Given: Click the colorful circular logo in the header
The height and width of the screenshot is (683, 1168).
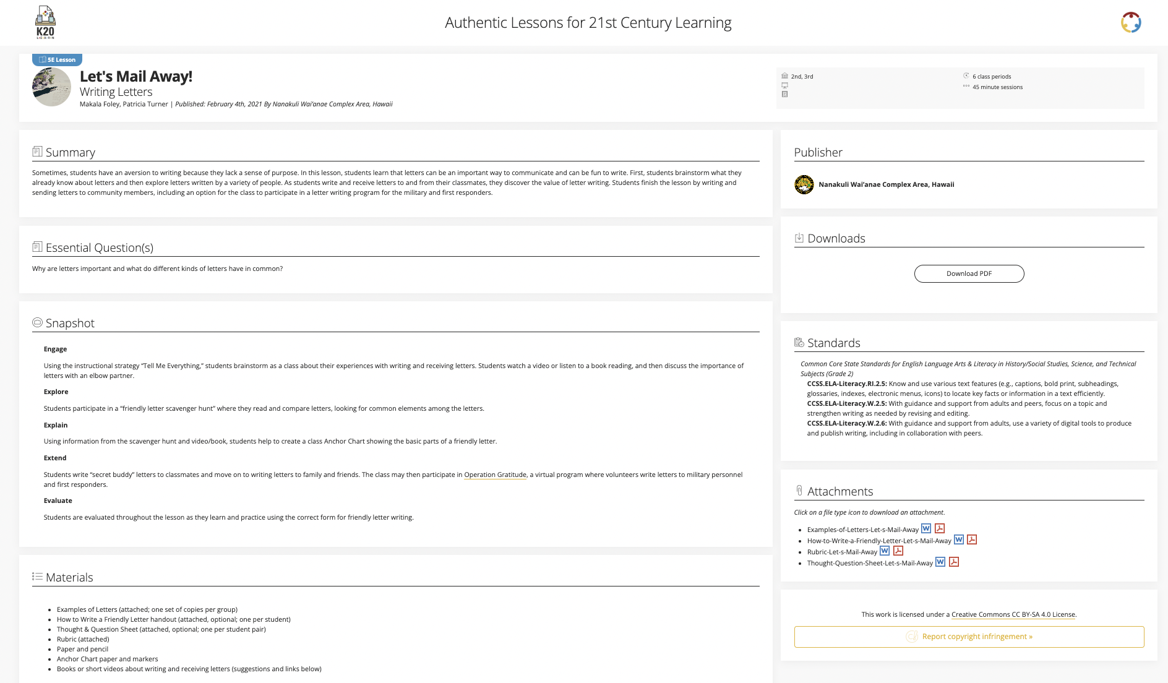Looking at the screenshot, I should pos(1131,23).
